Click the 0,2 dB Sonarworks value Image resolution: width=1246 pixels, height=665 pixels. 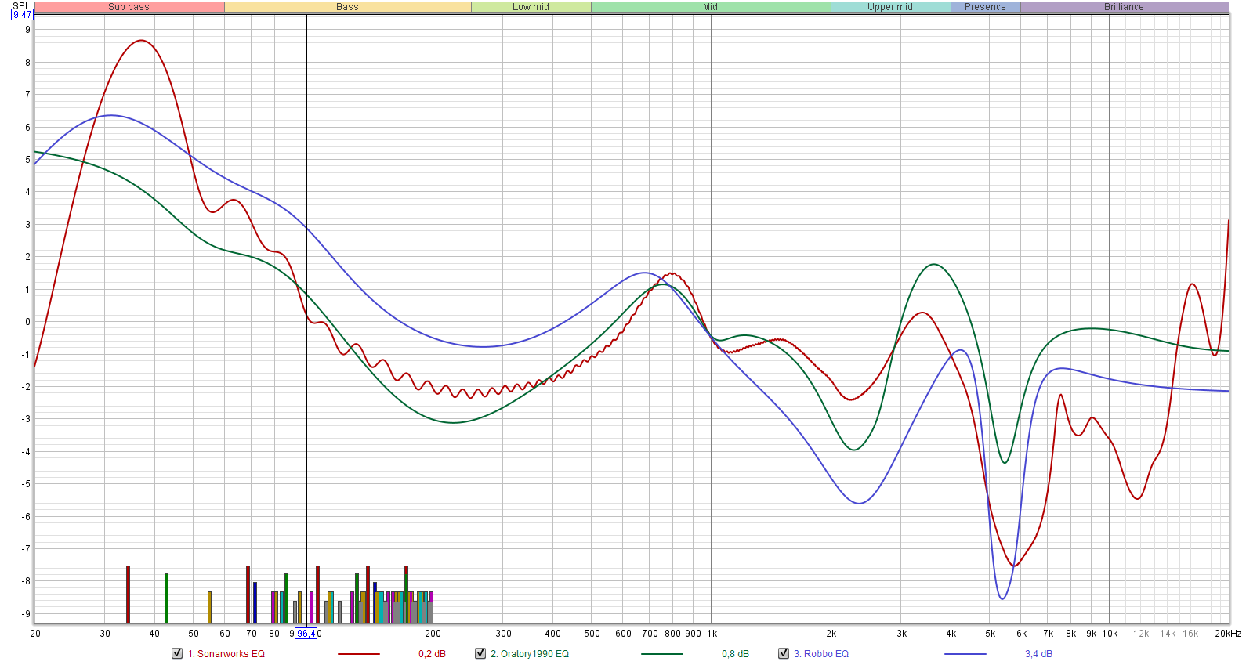pos(432,654)
